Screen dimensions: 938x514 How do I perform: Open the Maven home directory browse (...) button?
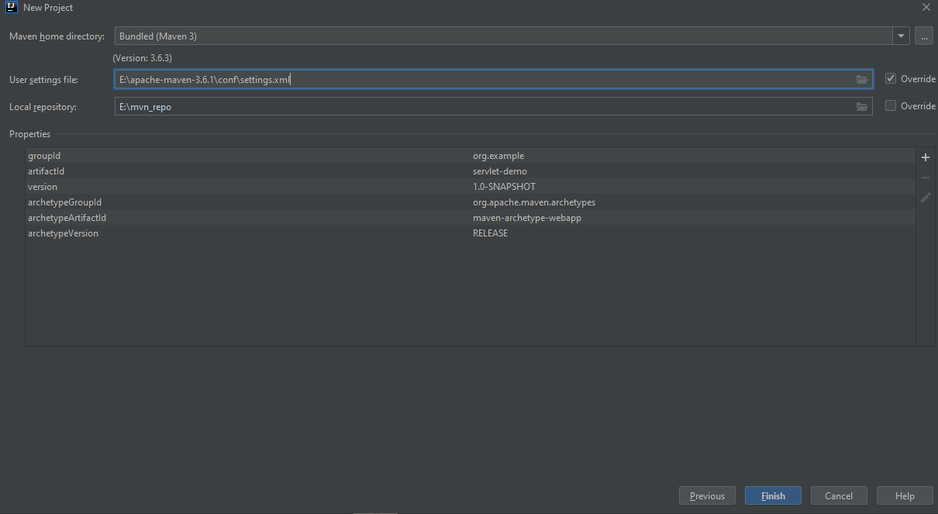924,36
